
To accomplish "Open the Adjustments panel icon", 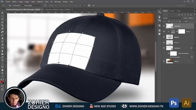I will click(159, 20).
